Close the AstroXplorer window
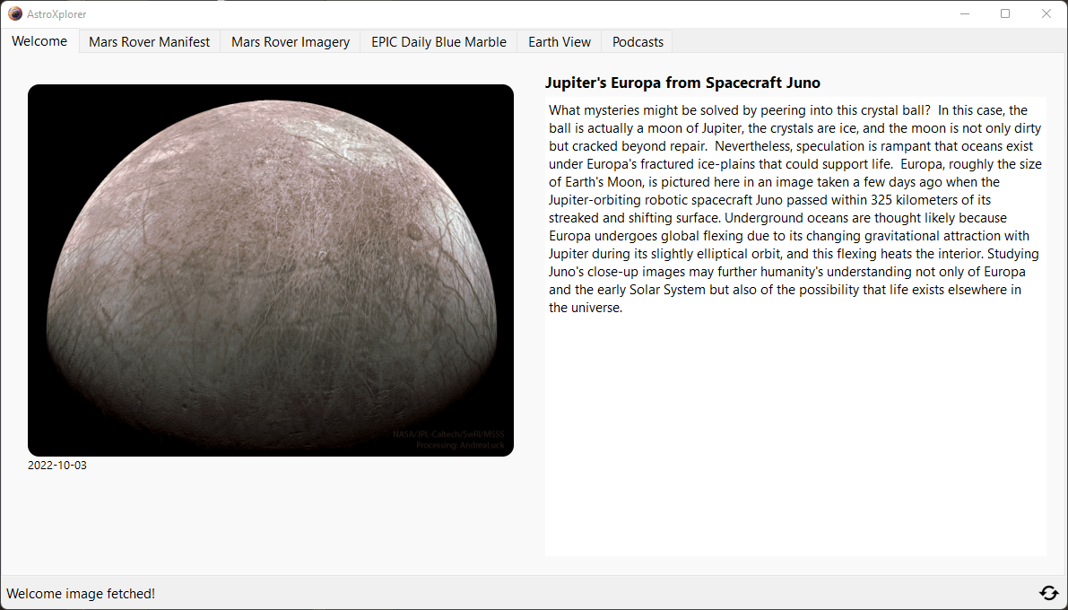The height and width of the screenshot is (610, 1068). (1046, 13)
